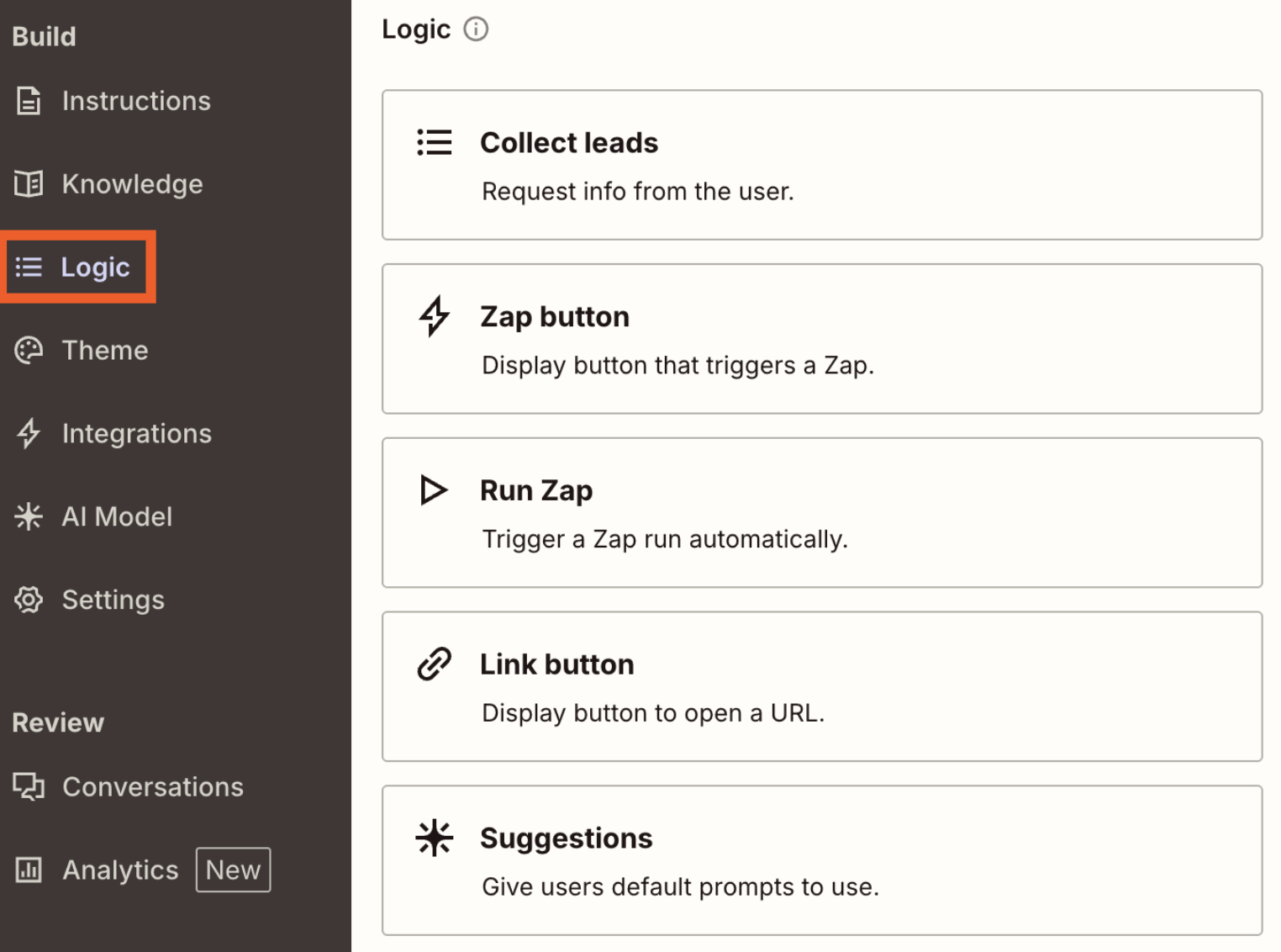Click the Zap button lightning icon
The height and width of the screenshot is (952, 1281).
click(433, 316)
